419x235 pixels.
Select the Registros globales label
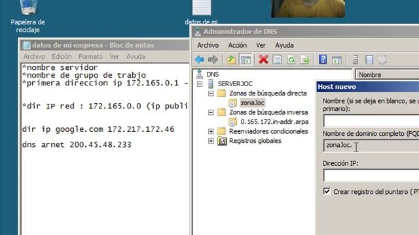(255, 141)
